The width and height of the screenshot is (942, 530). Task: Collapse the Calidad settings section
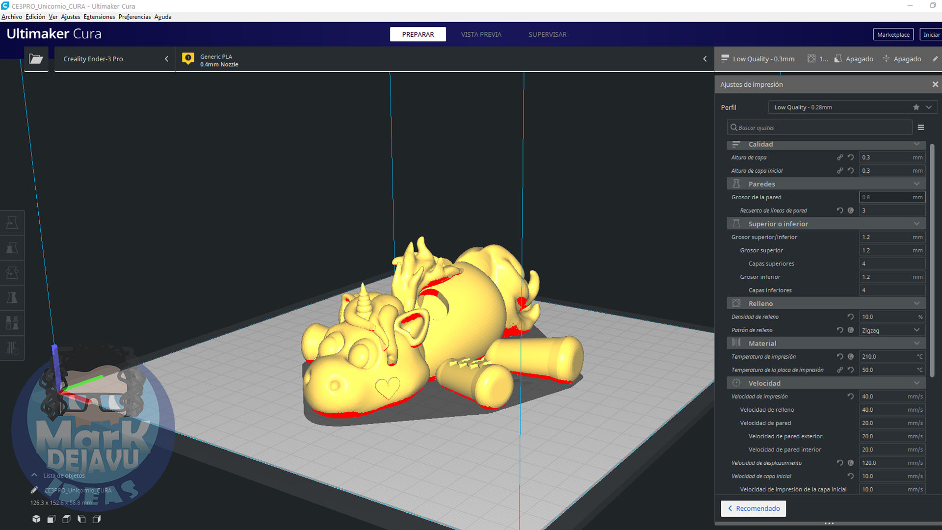(x=916, y=144)
